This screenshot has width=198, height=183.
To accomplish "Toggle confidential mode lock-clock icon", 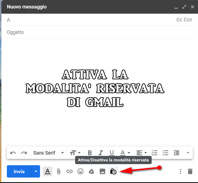I will [x=113, y=172].
